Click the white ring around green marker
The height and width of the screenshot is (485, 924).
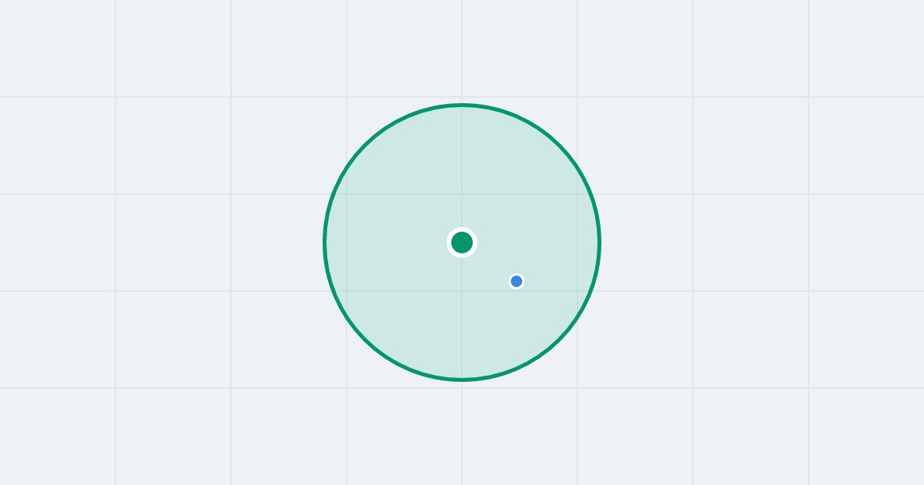coord(462,229)
